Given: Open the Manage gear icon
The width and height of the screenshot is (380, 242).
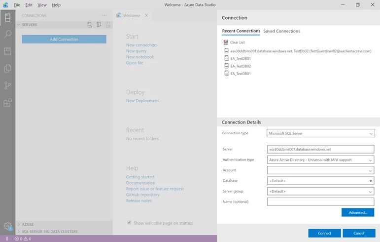Looking at the screenshot, I should [7, 226].
